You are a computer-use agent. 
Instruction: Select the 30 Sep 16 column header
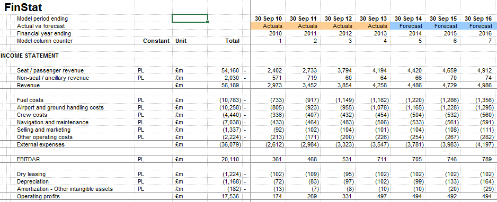point(478,19)
